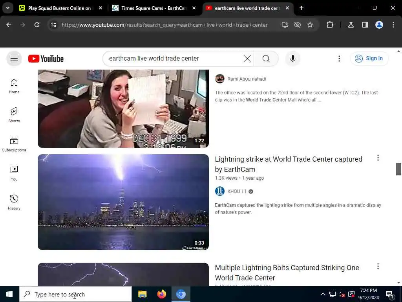Start voice search with microphone
The height and width of the screenshot is (302, 402).
(x=292, y=59)
